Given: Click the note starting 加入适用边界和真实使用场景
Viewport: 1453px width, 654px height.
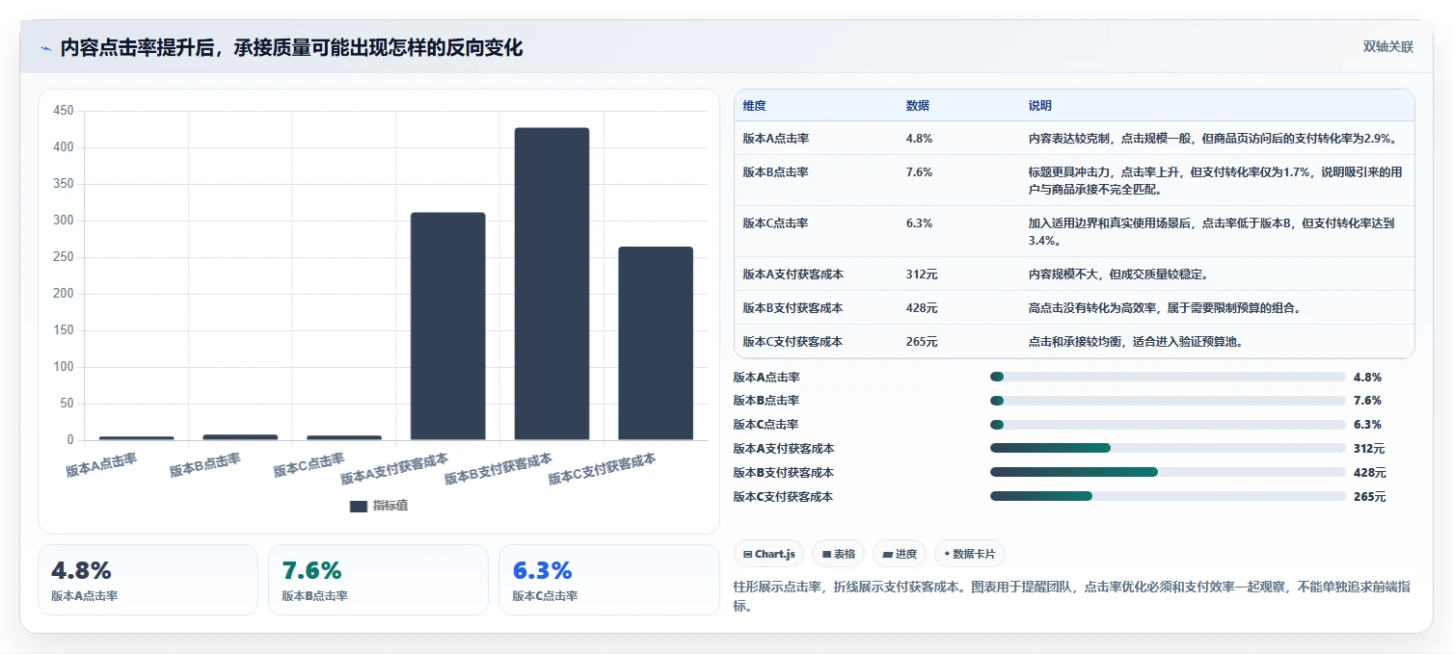Looking at the screenshot, I should pyautogui.click(x=1211, y=232).
